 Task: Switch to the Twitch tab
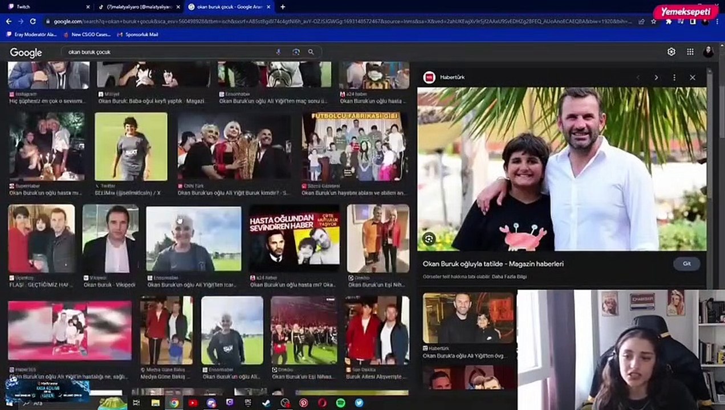48,7
